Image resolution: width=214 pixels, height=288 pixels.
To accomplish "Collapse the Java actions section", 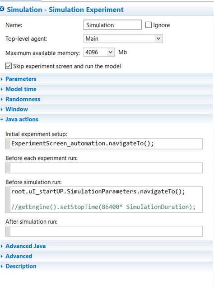I will (x=22, y=120).
